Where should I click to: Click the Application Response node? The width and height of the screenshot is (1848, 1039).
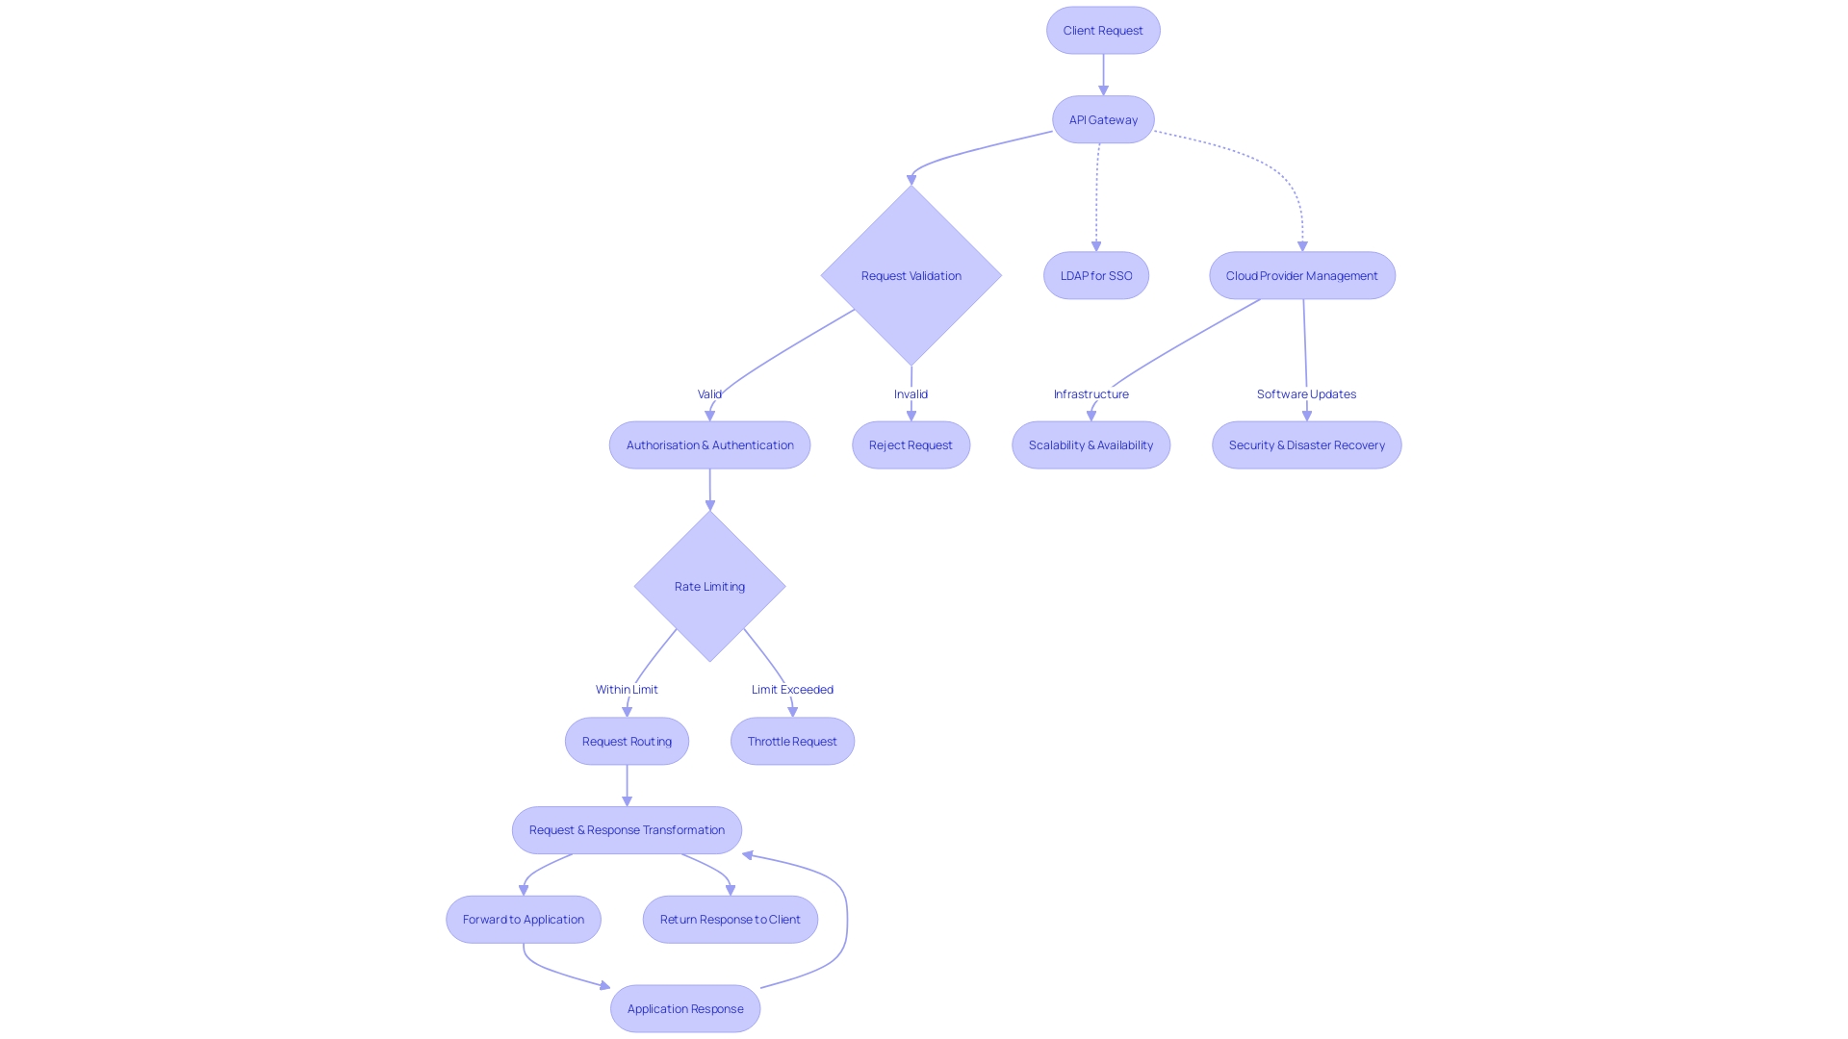(684, 1008)
